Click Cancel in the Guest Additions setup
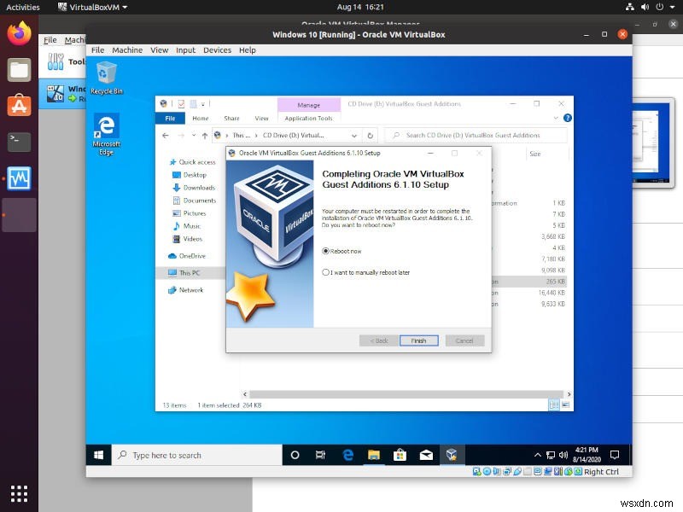This screenshot has width=683, height=512. click(464, 340)
